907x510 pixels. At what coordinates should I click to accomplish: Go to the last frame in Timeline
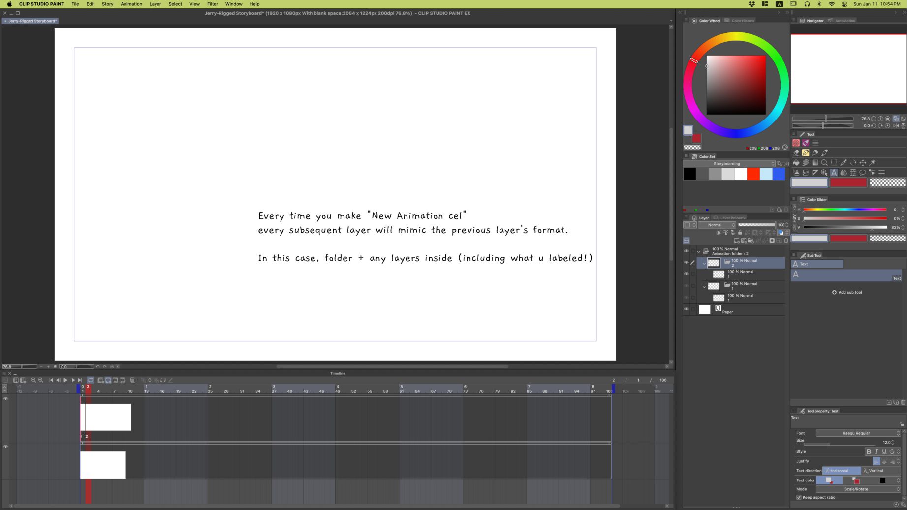[x=80, y=380]
